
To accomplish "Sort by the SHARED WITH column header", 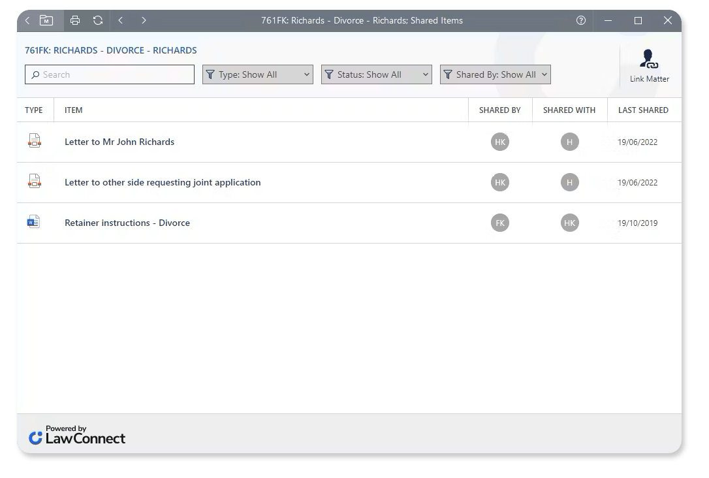I will (569, 110).
